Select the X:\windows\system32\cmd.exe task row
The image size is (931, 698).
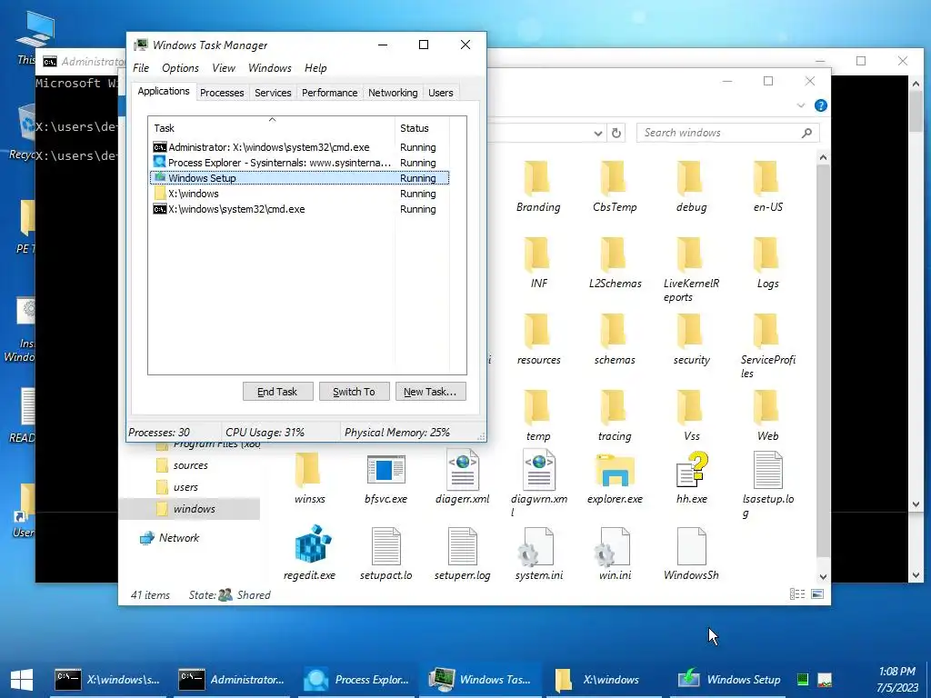coord(299,209)
